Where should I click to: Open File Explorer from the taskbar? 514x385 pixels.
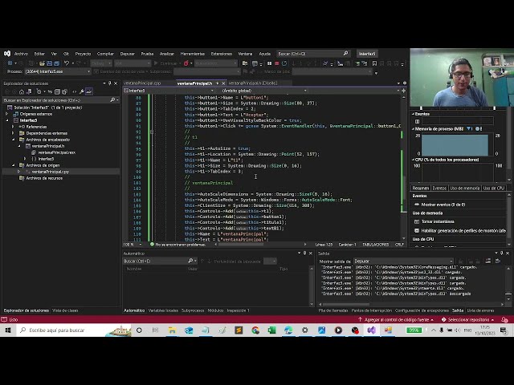[x=172, y=330]
